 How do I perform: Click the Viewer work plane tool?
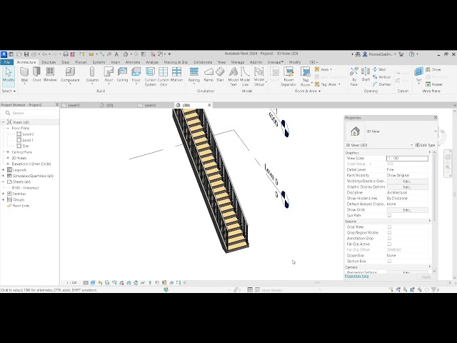(434, 84)
